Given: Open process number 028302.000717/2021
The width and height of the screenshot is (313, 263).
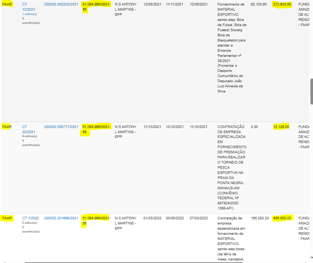Looking at the screenshot, I should click(x=61, y=127).
